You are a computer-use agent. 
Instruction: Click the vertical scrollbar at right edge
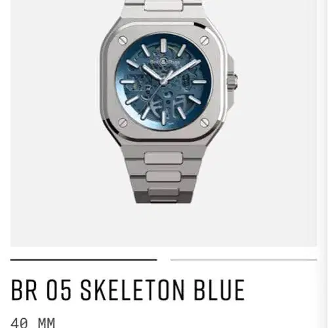[324, 164]
